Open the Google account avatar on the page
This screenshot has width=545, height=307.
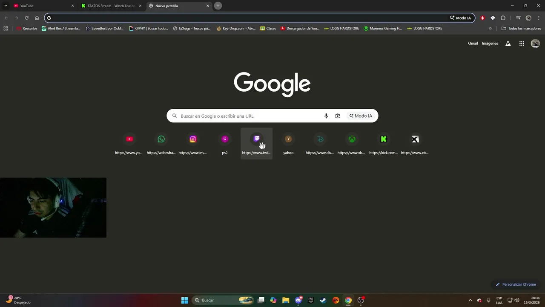[535, 43]
